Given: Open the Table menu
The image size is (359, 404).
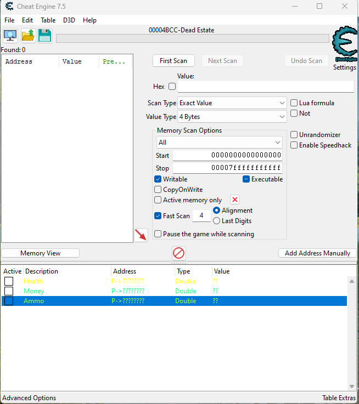Looking at the screenshot, I should point(48,20).
